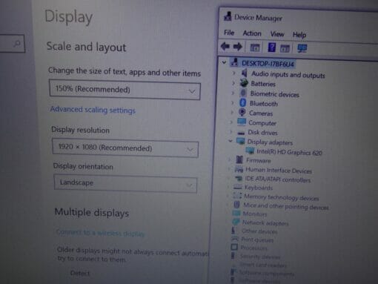Viewport: 378px width, 284px height.
Task: Expand the Biometric devices node chevron
Action: [233, 93]
